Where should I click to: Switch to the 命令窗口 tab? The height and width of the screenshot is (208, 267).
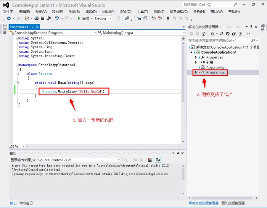26,203
